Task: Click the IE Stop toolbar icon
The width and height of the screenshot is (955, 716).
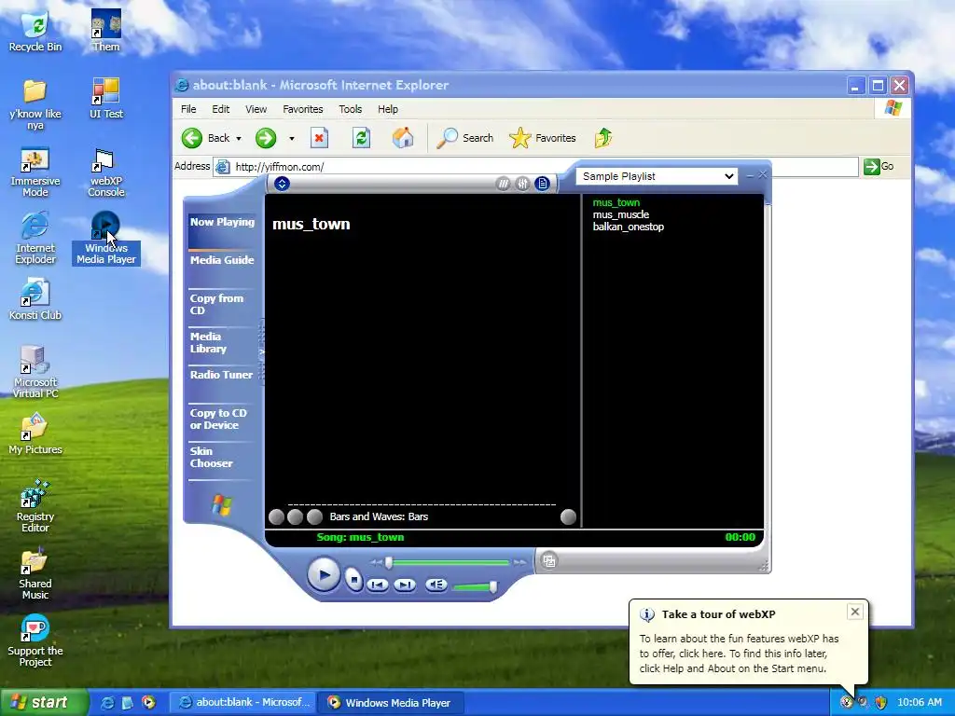Action: [x=319, y=138]
